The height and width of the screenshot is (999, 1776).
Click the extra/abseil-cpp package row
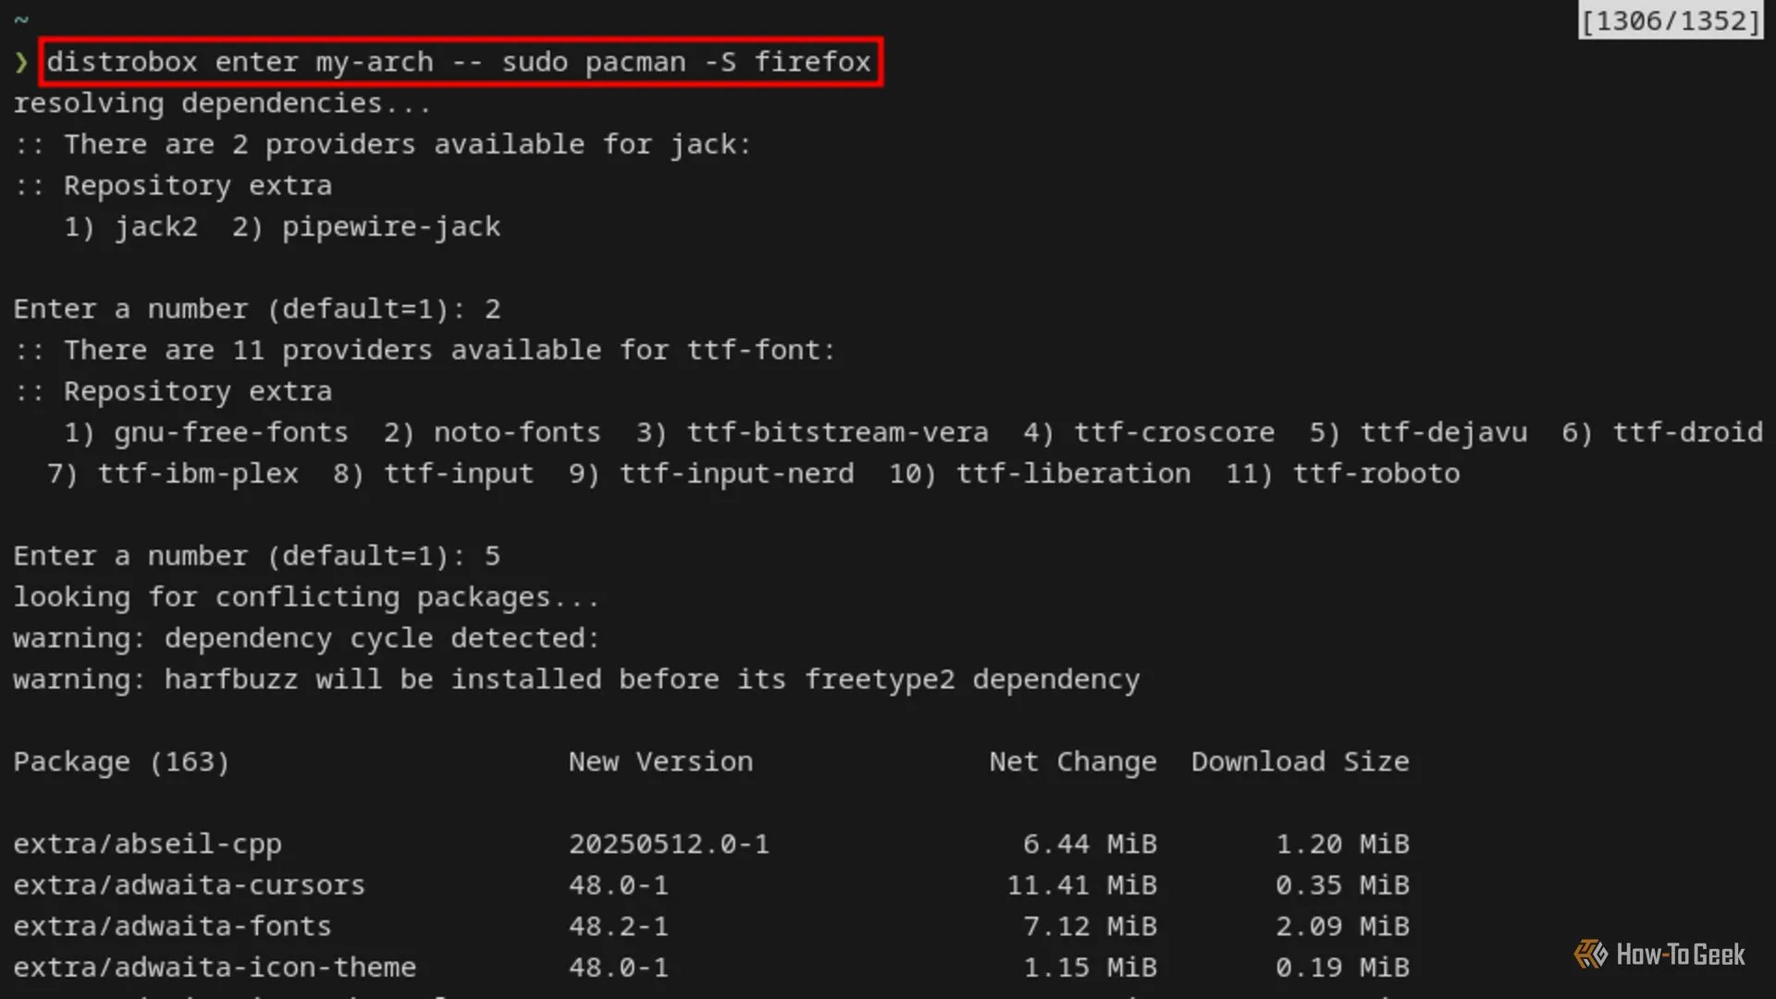point(147,844)
